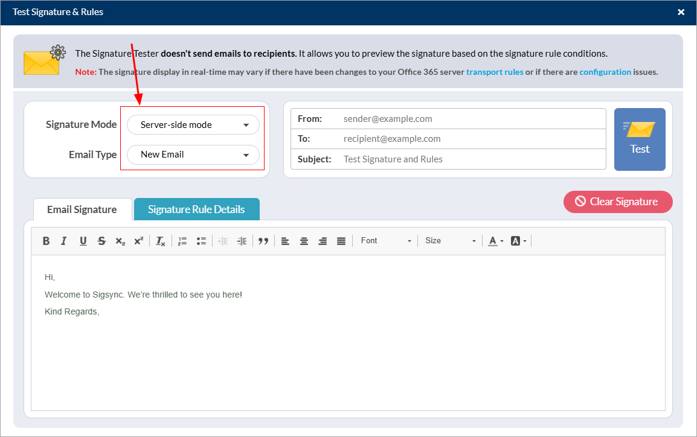Underline the selected text
697x437 pixels.
pyautogui.click(x=83, y=241)
